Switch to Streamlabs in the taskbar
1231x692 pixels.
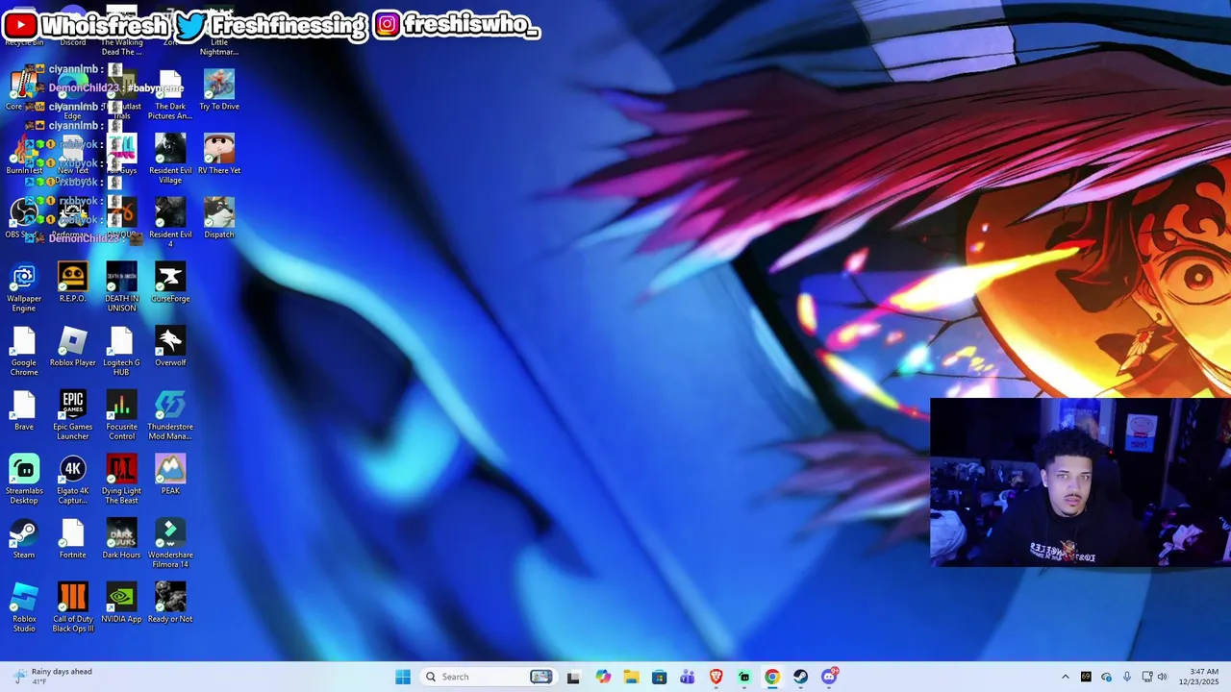click(x=744, y=677)
